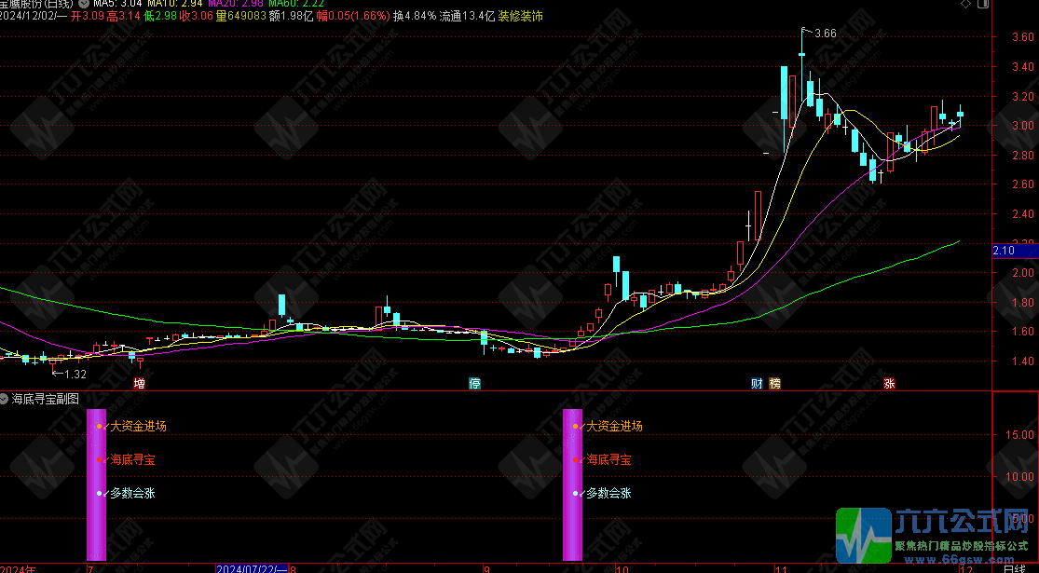Click the second purple signal bar near October
The height and width of the screenshot is (573, 1039).
(572, 484)
